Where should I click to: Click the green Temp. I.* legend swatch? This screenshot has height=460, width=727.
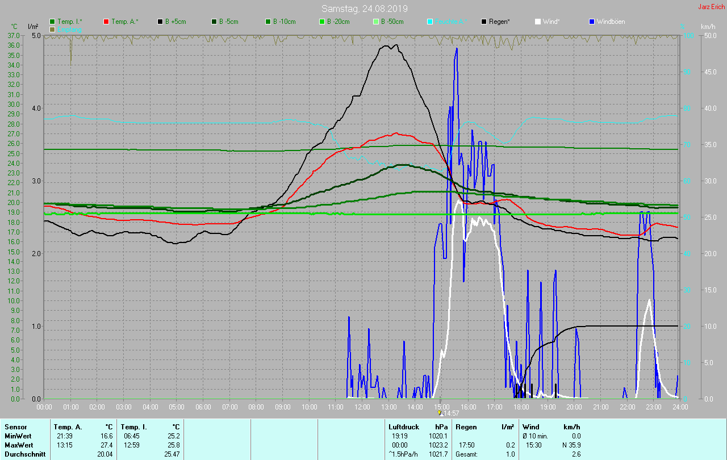pos(52,22)
